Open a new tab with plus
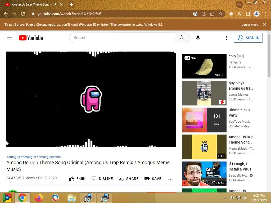 coord(71,4)
